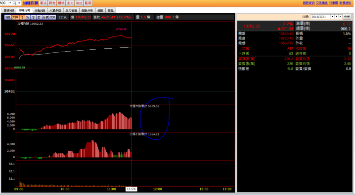Open the date picker dropdown arrow
Image resolution: width=356 pixels, height=195 pixels.
(332, 17)
